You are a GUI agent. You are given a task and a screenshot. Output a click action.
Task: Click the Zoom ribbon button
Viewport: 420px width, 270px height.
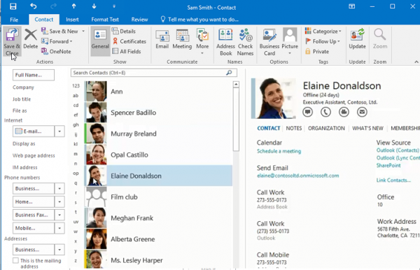tap(380, 39)
